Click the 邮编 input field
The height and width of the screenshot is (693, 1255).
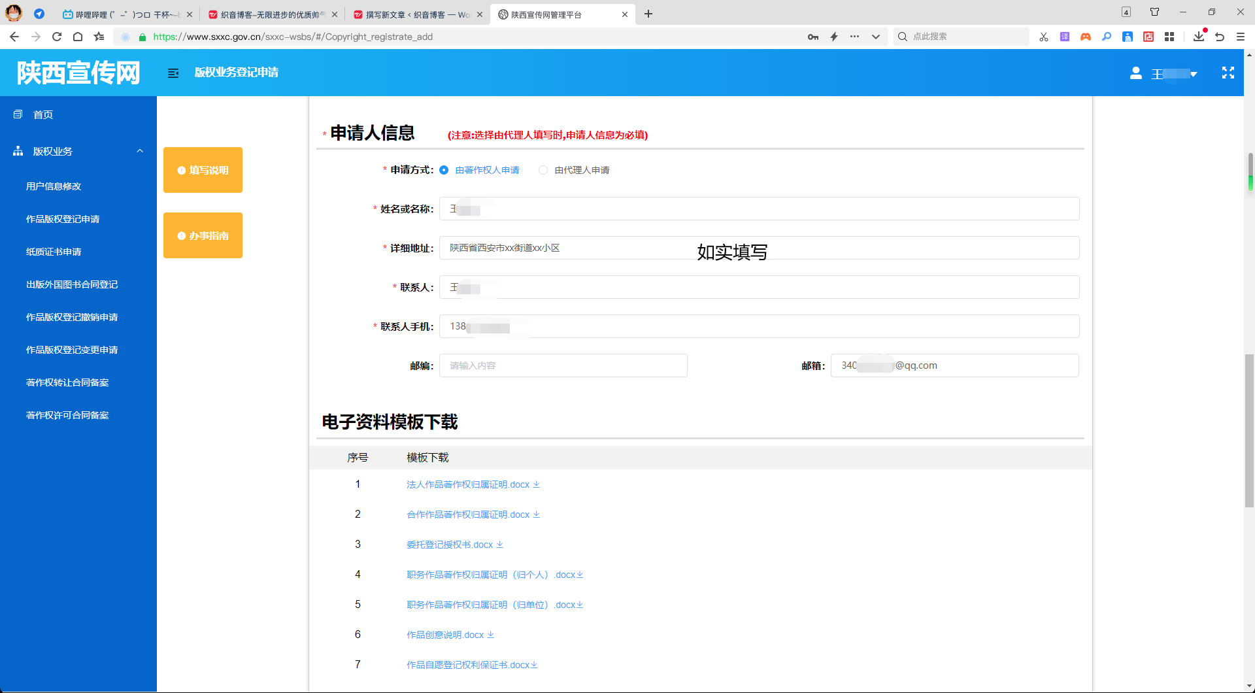[563, 365]
